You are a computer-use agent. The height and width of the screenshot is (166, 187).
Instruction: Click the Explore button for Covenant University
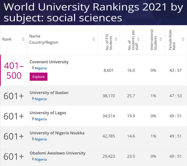pyautogui.click(x=38, y=77)
